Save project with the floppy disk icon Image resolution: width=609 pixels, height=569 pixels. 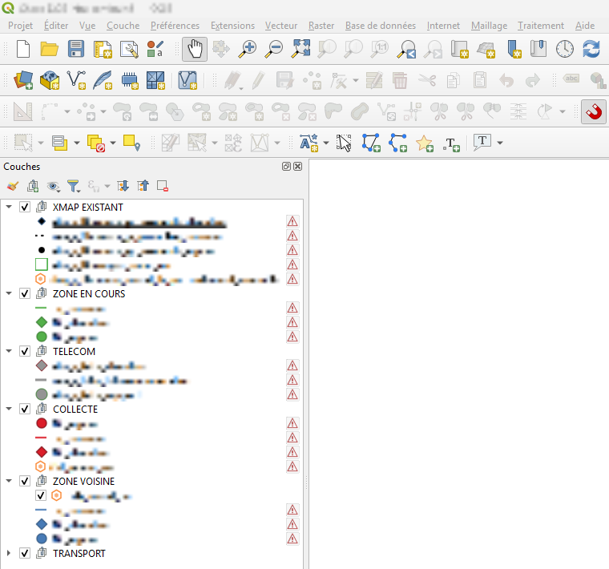(76, 50)
